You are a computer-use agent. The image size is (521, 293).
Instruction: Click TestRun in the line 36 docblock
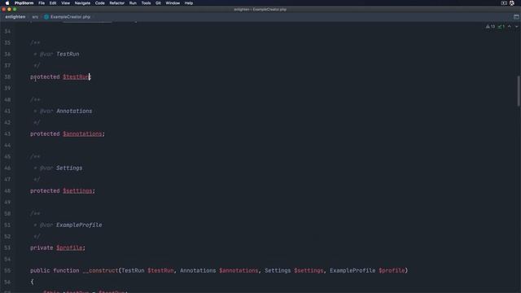point(68,55)
